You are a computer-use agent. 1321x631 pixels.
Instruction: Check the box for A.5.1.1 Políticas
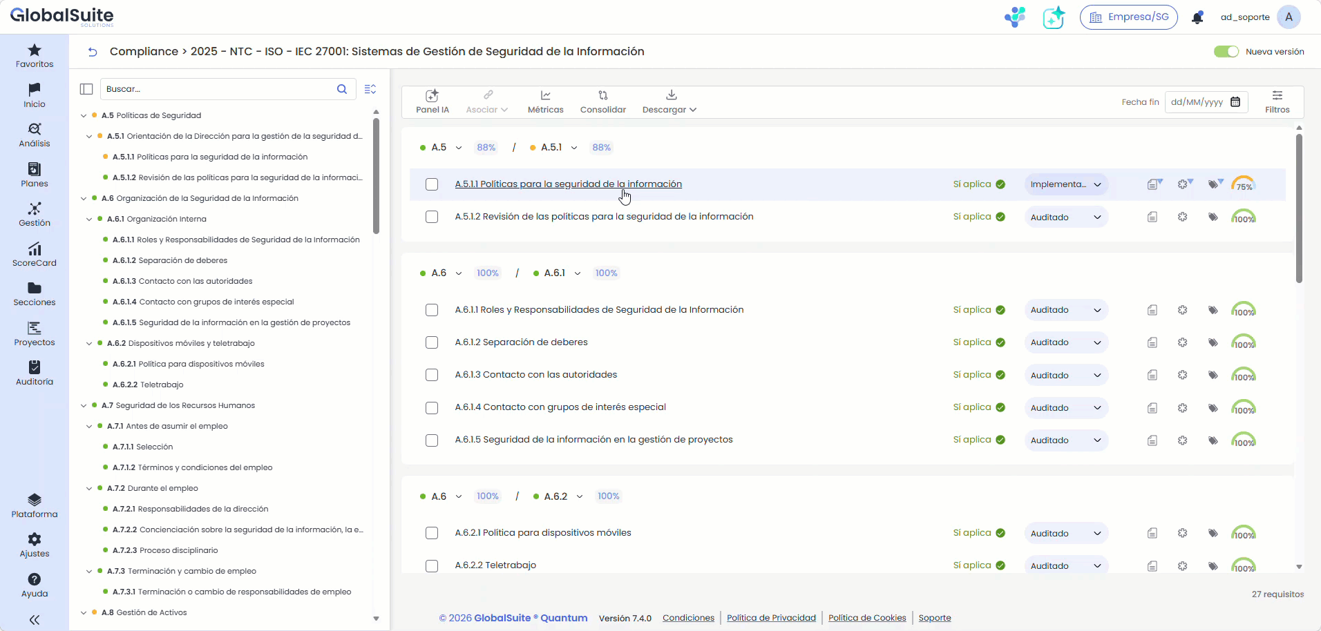tap(432, 184)
